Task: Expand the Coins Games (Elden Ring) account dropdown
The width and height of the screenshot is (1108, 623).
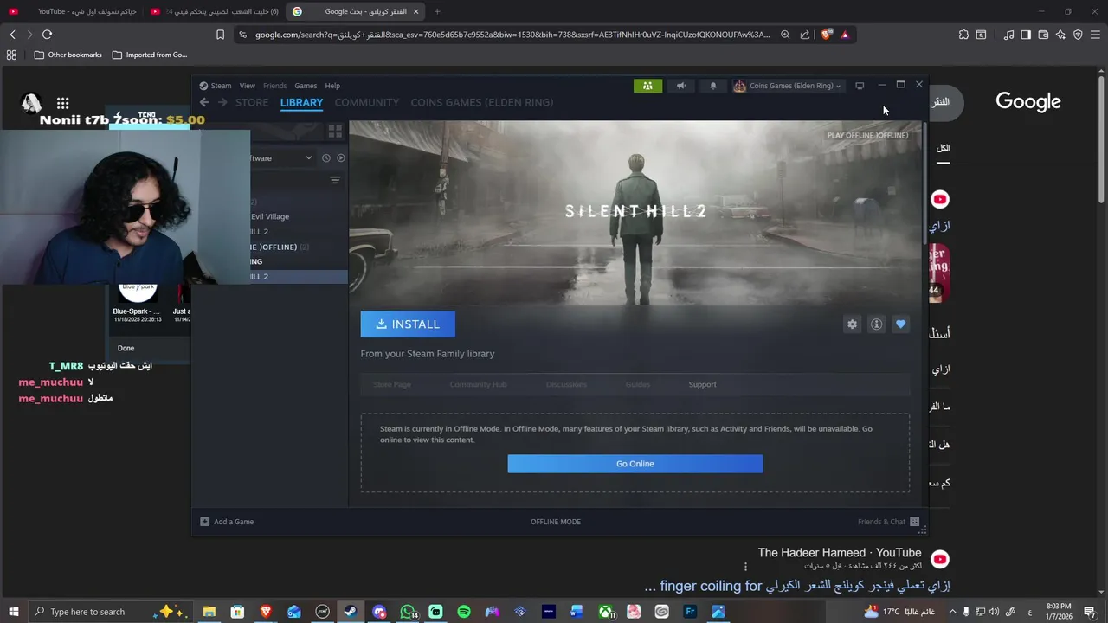Action: (787, 86)
